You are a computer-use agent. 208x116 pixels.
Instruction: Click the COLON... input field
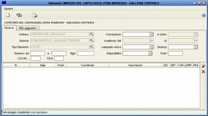36,59
